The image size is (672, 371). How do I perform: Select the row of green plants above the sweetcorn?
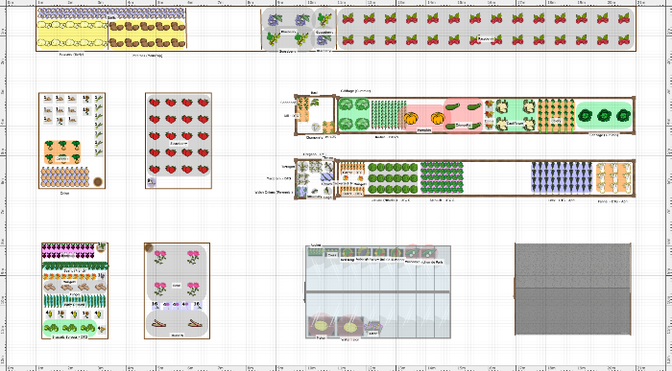click(74, 300)
